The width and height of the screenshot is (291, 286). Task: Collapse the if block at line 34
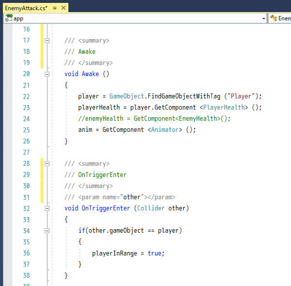coord(47,231)
